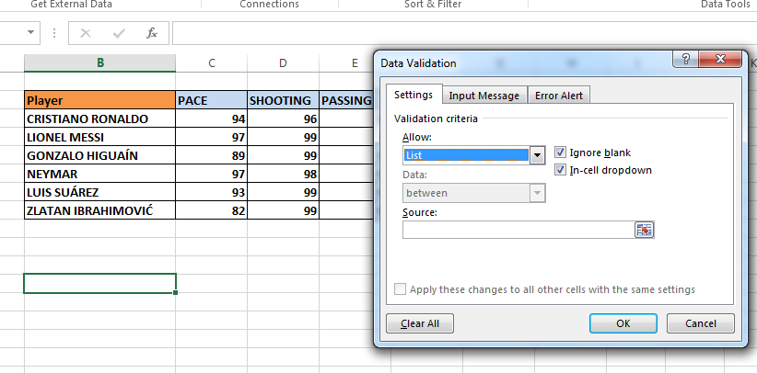Image resolution: width=757 pixels, height=373 pixels.
Task: Select the GONZALO HIGUAÍN cell
Action: click(x=100, y=155)
